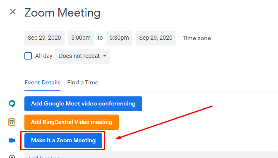Click the location pin icon

[x=12, y=156]
